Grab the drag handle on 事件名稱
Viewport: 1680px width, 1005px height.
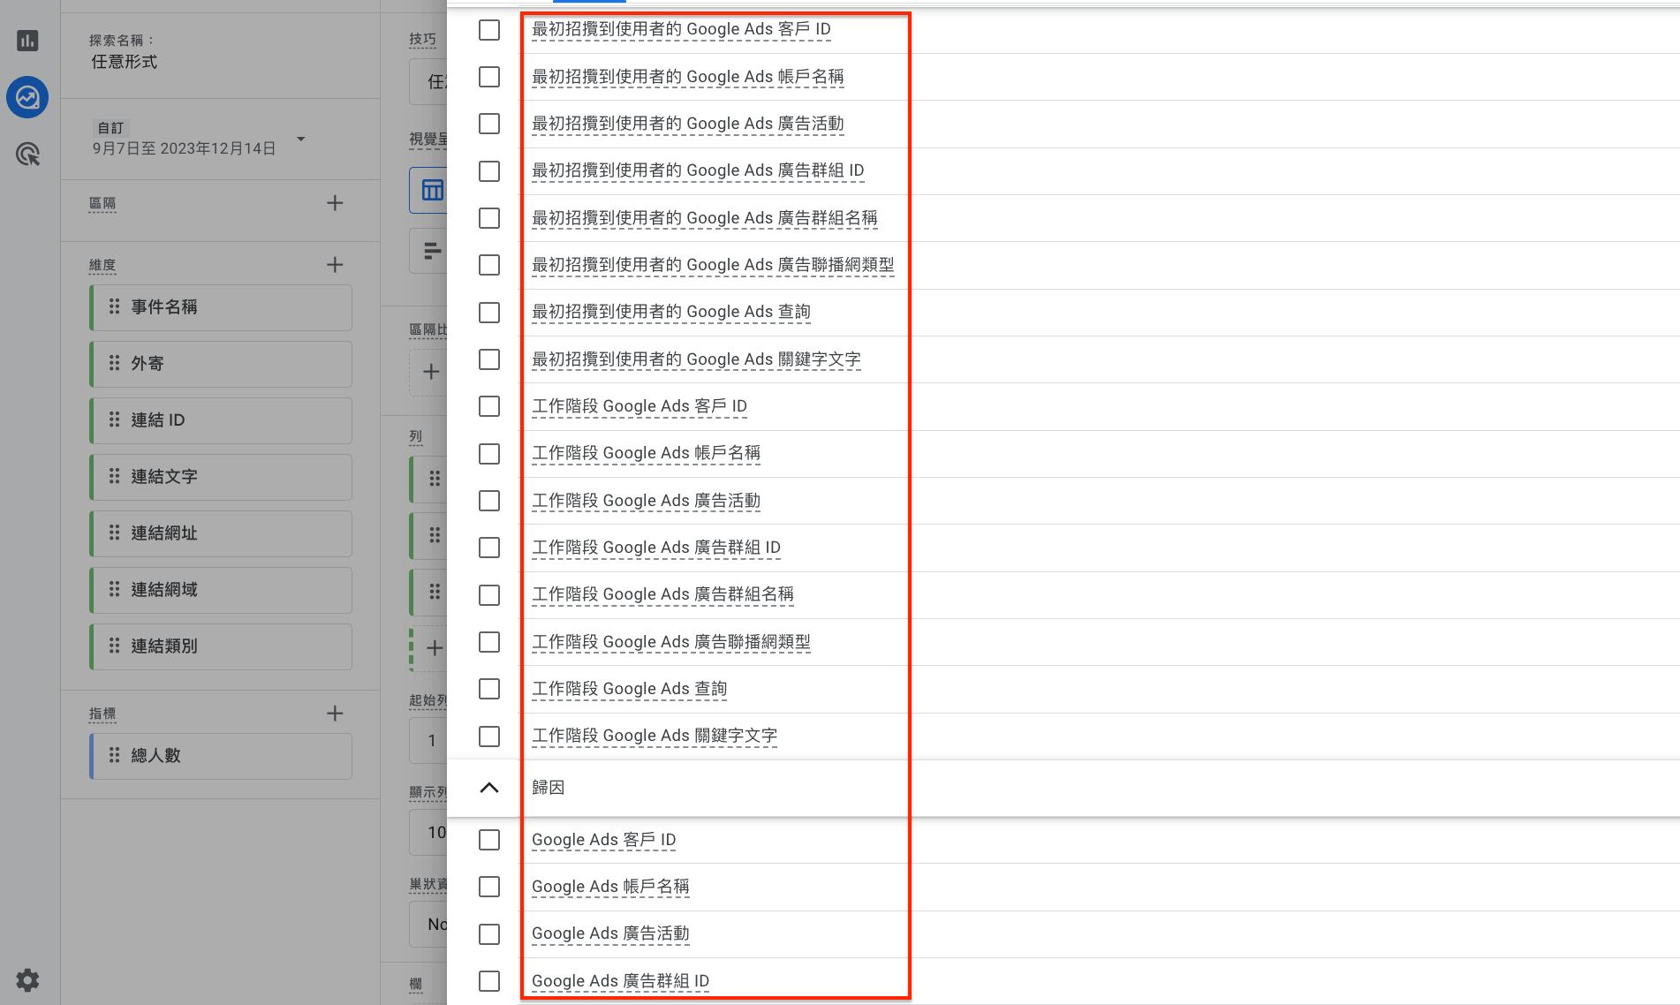114,306
